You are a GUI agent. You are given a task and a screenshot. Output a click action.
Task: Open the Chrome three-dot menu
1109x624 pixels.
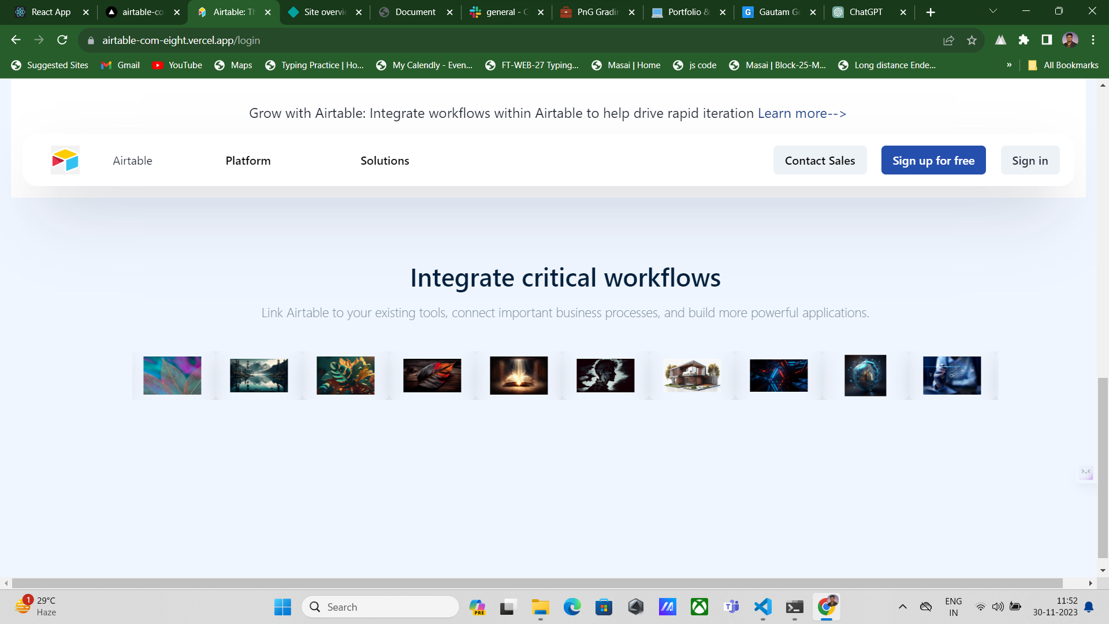[x=1093, y=40]
